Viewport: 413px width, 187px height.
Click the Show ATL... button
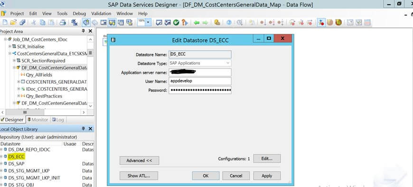(x=139, y=176)
